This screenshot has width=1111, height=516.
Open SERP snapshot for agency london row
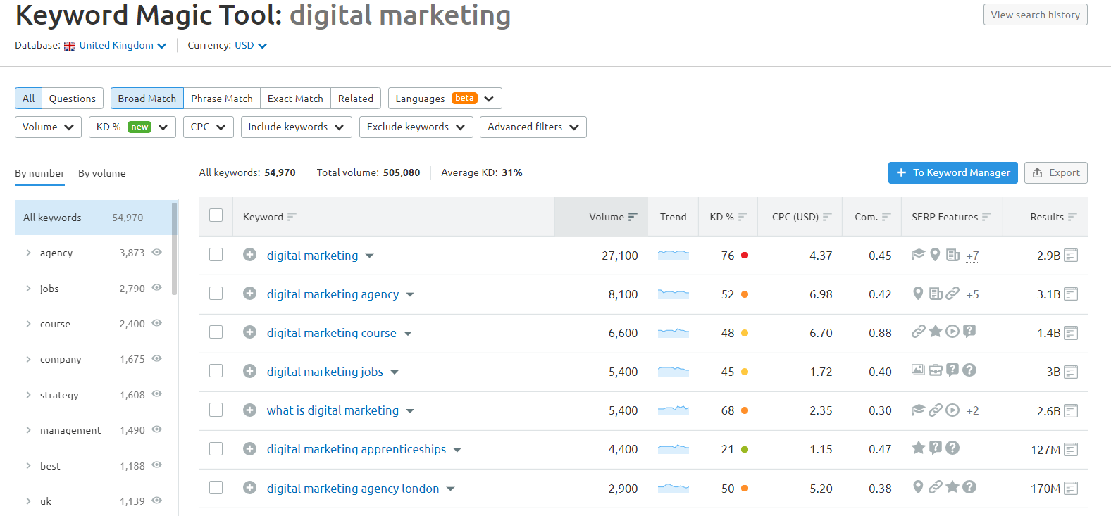click(x=1071, y=488)
